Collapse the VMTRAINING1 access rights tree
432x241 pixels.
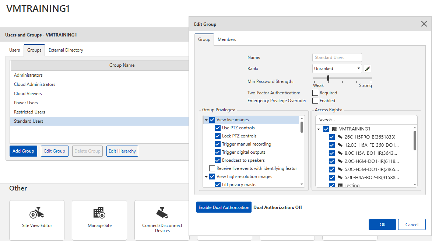click(319, 129)
